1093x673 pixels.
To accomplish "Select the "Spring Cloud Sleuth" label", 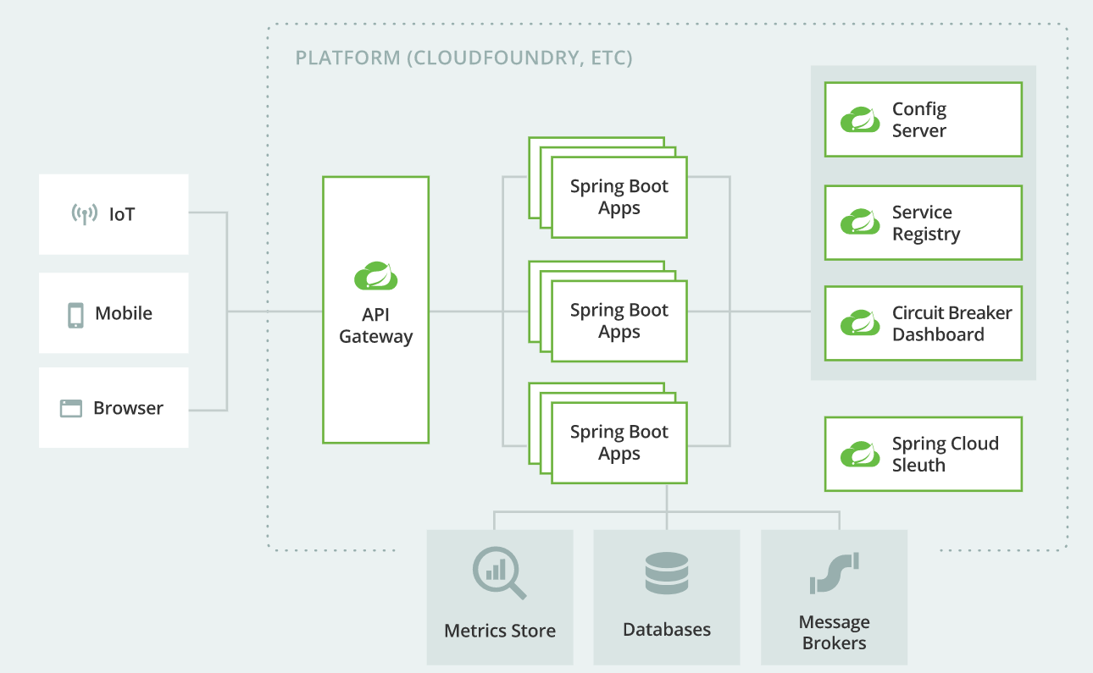I will click(946, 454).
